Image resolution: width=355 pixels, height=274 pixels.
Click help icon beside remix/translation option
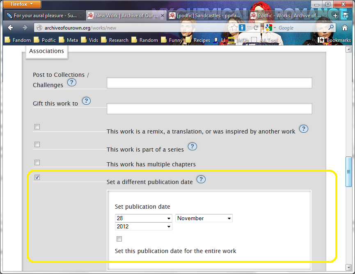coord(303,129)
